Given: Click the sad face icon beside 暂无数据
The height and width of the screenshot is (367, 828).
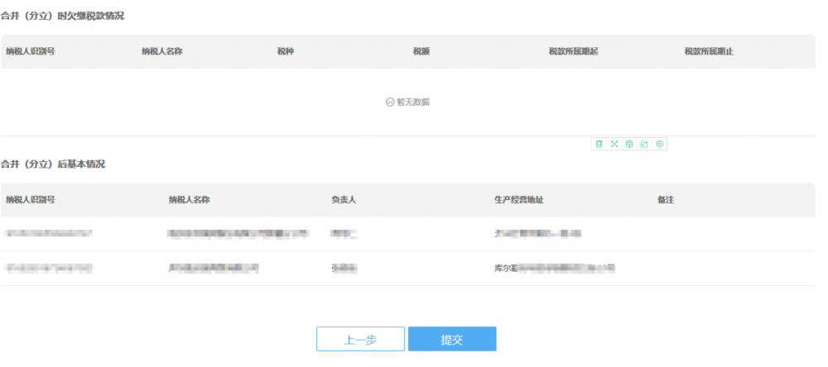Looking at the screenshot, I should click(x=390, y=102).
